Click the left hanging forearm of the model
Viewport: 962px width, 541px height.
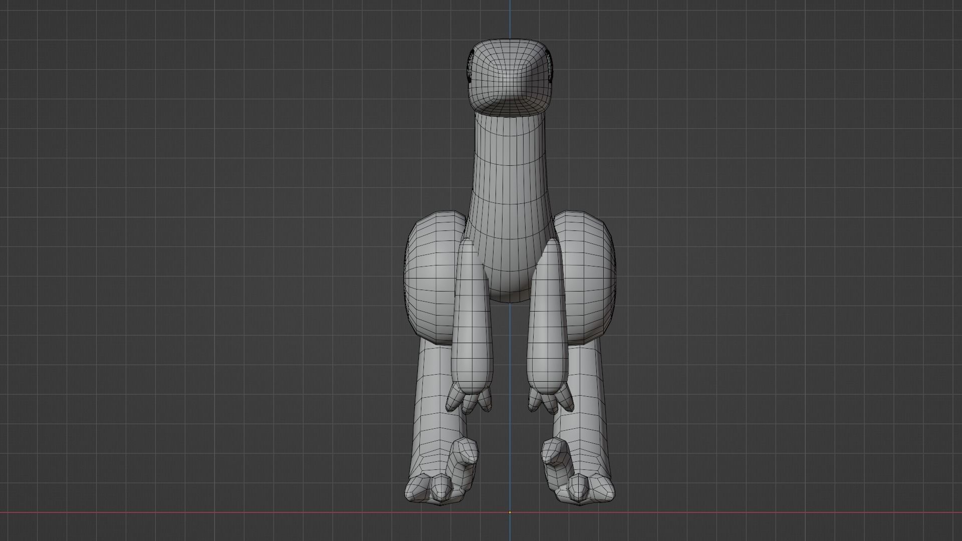pyautogui.click(x=471, y=316)
